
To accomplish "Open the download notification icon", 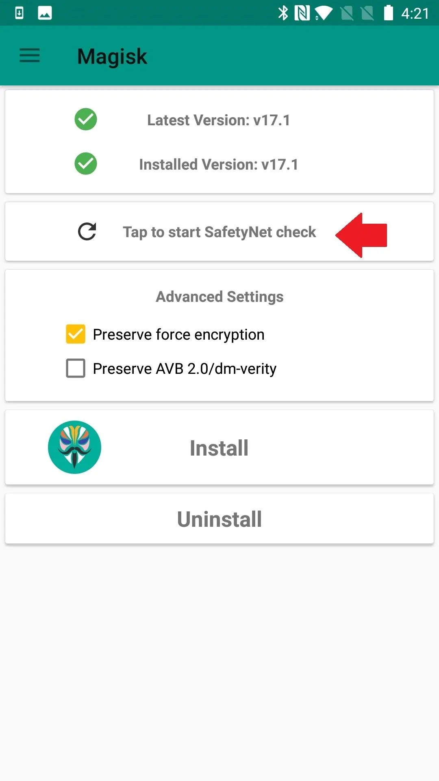I will coord(19,13).
